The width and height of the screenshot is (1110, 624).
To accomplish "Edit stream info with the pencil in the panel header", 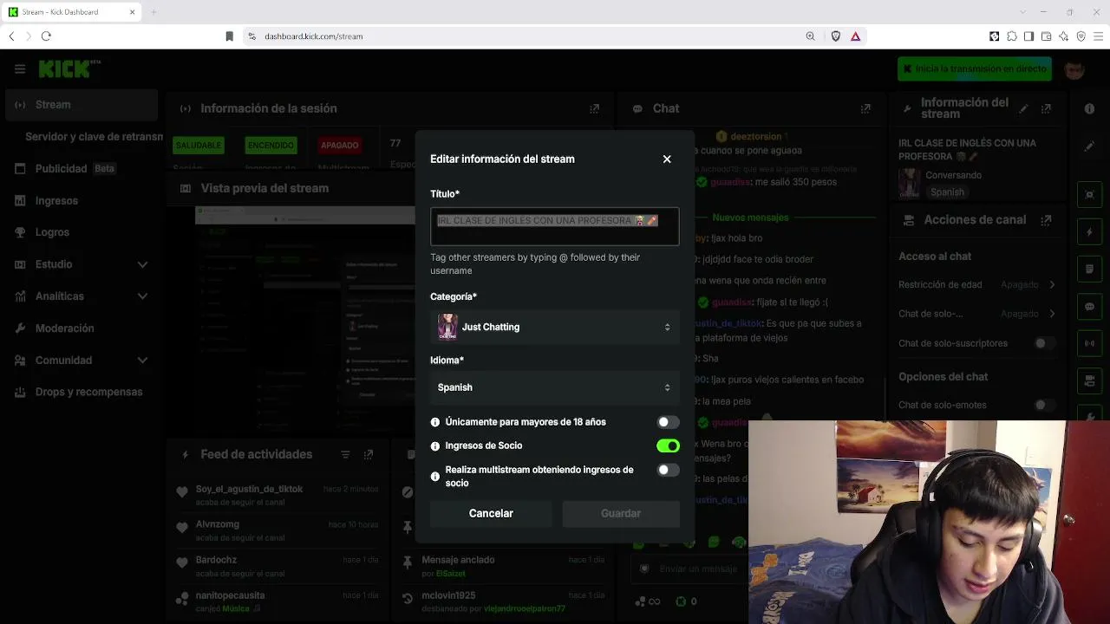I will coord(1023,108).
